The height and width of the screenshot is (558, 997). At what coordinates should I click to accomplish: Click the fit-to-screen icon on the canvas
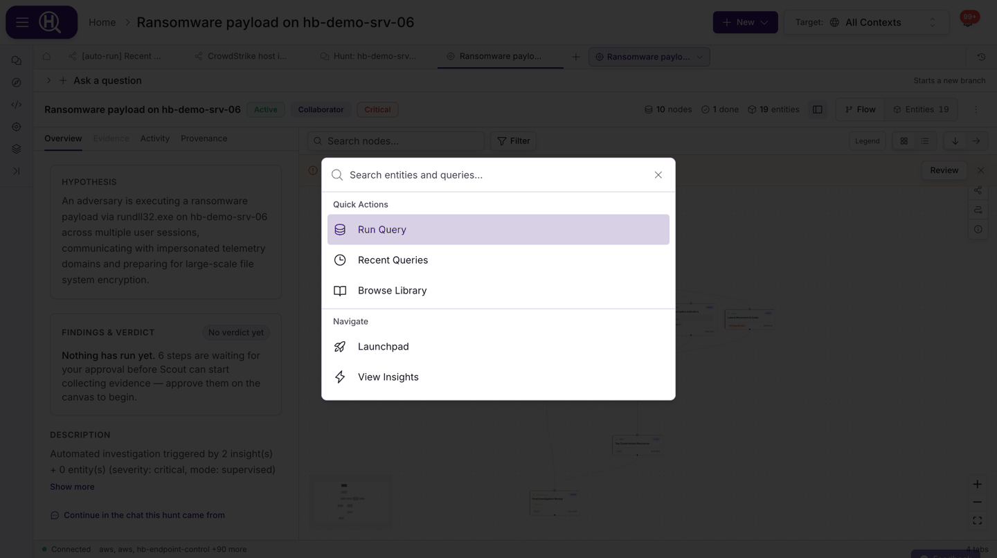point(977,521)
